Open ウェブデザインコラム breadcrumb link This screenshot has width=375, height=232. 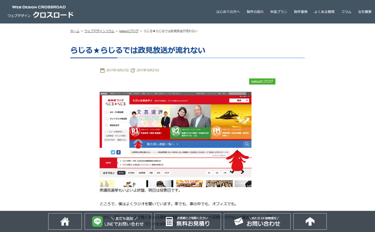click(x=99, y=31)
